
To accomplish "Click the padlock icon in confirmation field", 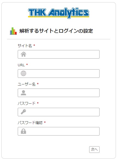I will 23,131.
